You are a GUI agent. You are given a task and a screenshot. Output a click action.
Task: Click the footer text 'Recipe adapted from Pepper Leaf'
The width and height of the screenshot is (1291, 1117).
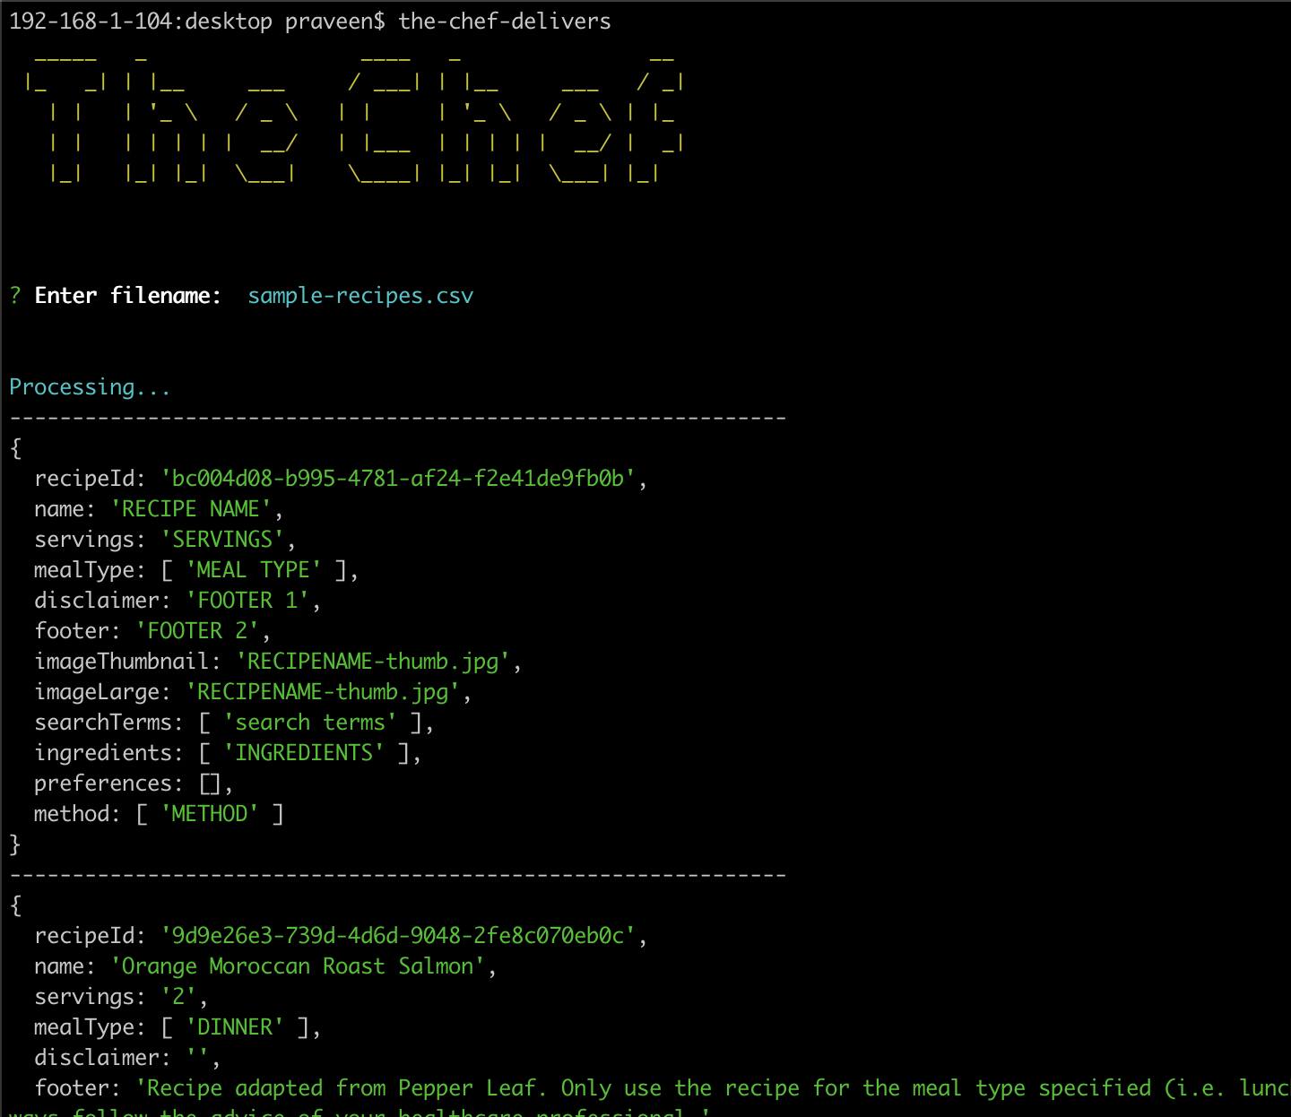point(342,1088)
